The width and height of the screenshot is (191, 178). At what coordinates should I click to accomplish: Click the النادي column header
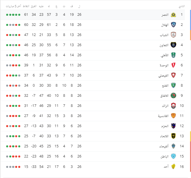pos(182,6)
